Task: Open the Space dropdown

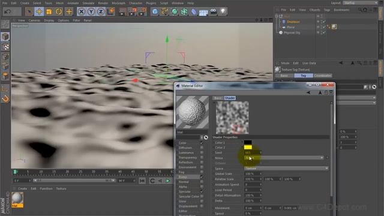Action: pyautogui.click(x=286, y=169)
